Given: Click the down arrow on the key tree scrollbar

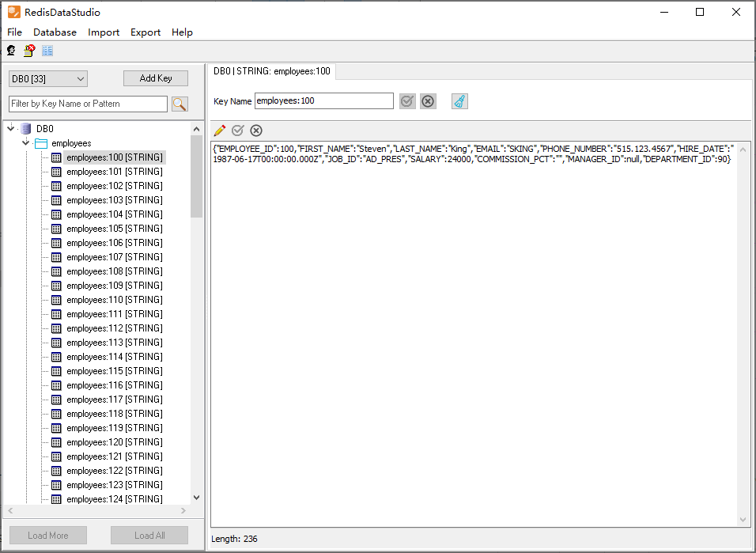Looking at the screenshot, I should tap(197, 498).
